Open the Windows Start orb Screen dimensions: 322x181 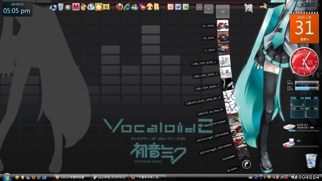click(7, 177)
